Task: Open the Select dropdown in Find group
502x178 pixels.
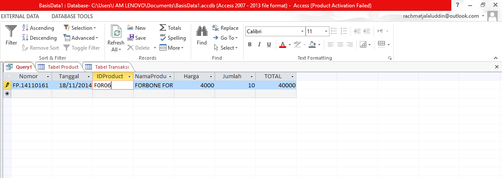Action: click(x=225, y=48)
